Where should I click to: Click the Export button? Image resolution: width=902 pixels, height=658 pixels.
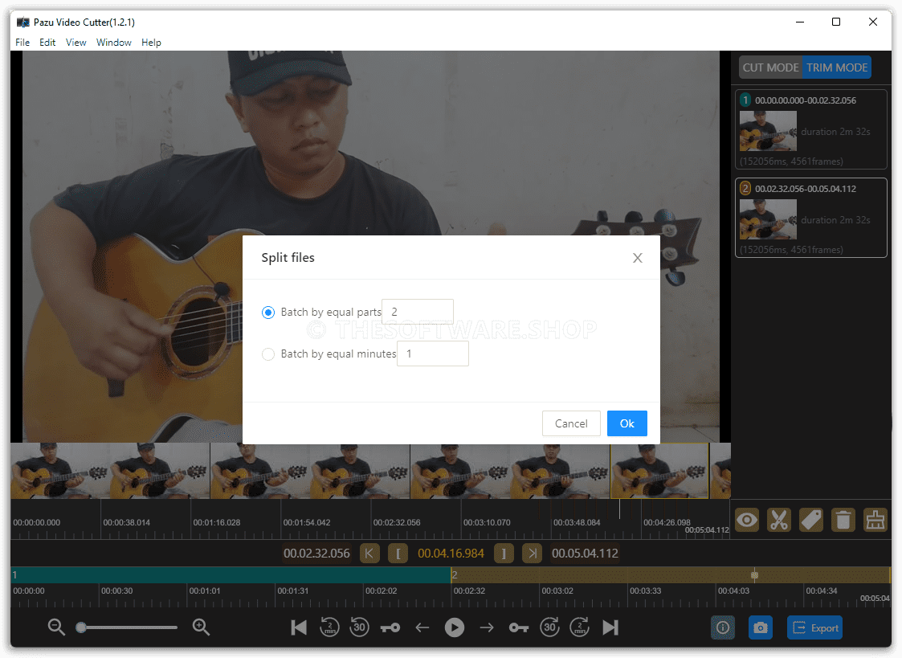pos(814,627)
